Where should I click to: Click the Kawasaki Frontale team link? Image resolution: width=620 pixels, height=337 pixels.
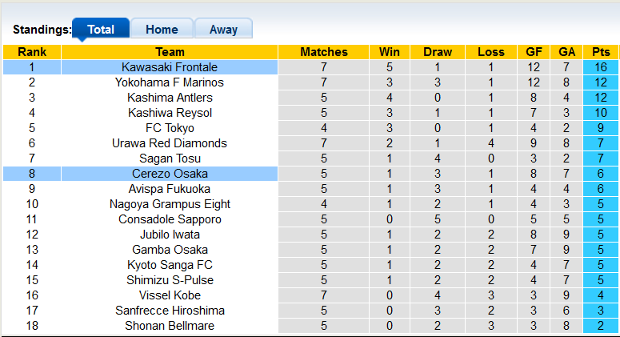pos(170,67)
